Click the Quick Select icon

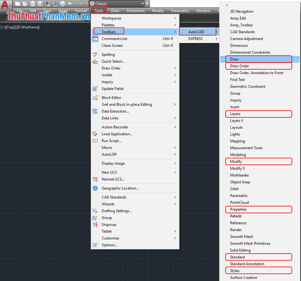pos(95,61)
